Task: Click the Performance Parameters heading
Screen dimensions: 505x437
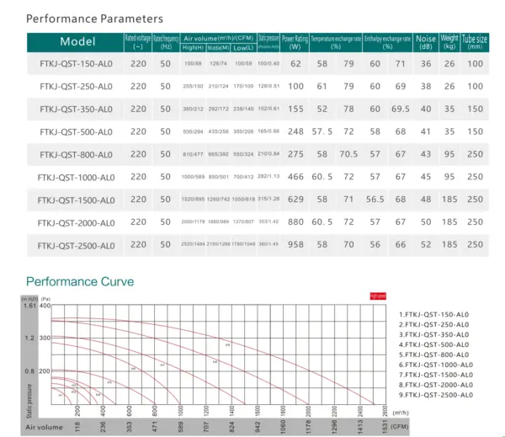Action: tap(94, 17)
